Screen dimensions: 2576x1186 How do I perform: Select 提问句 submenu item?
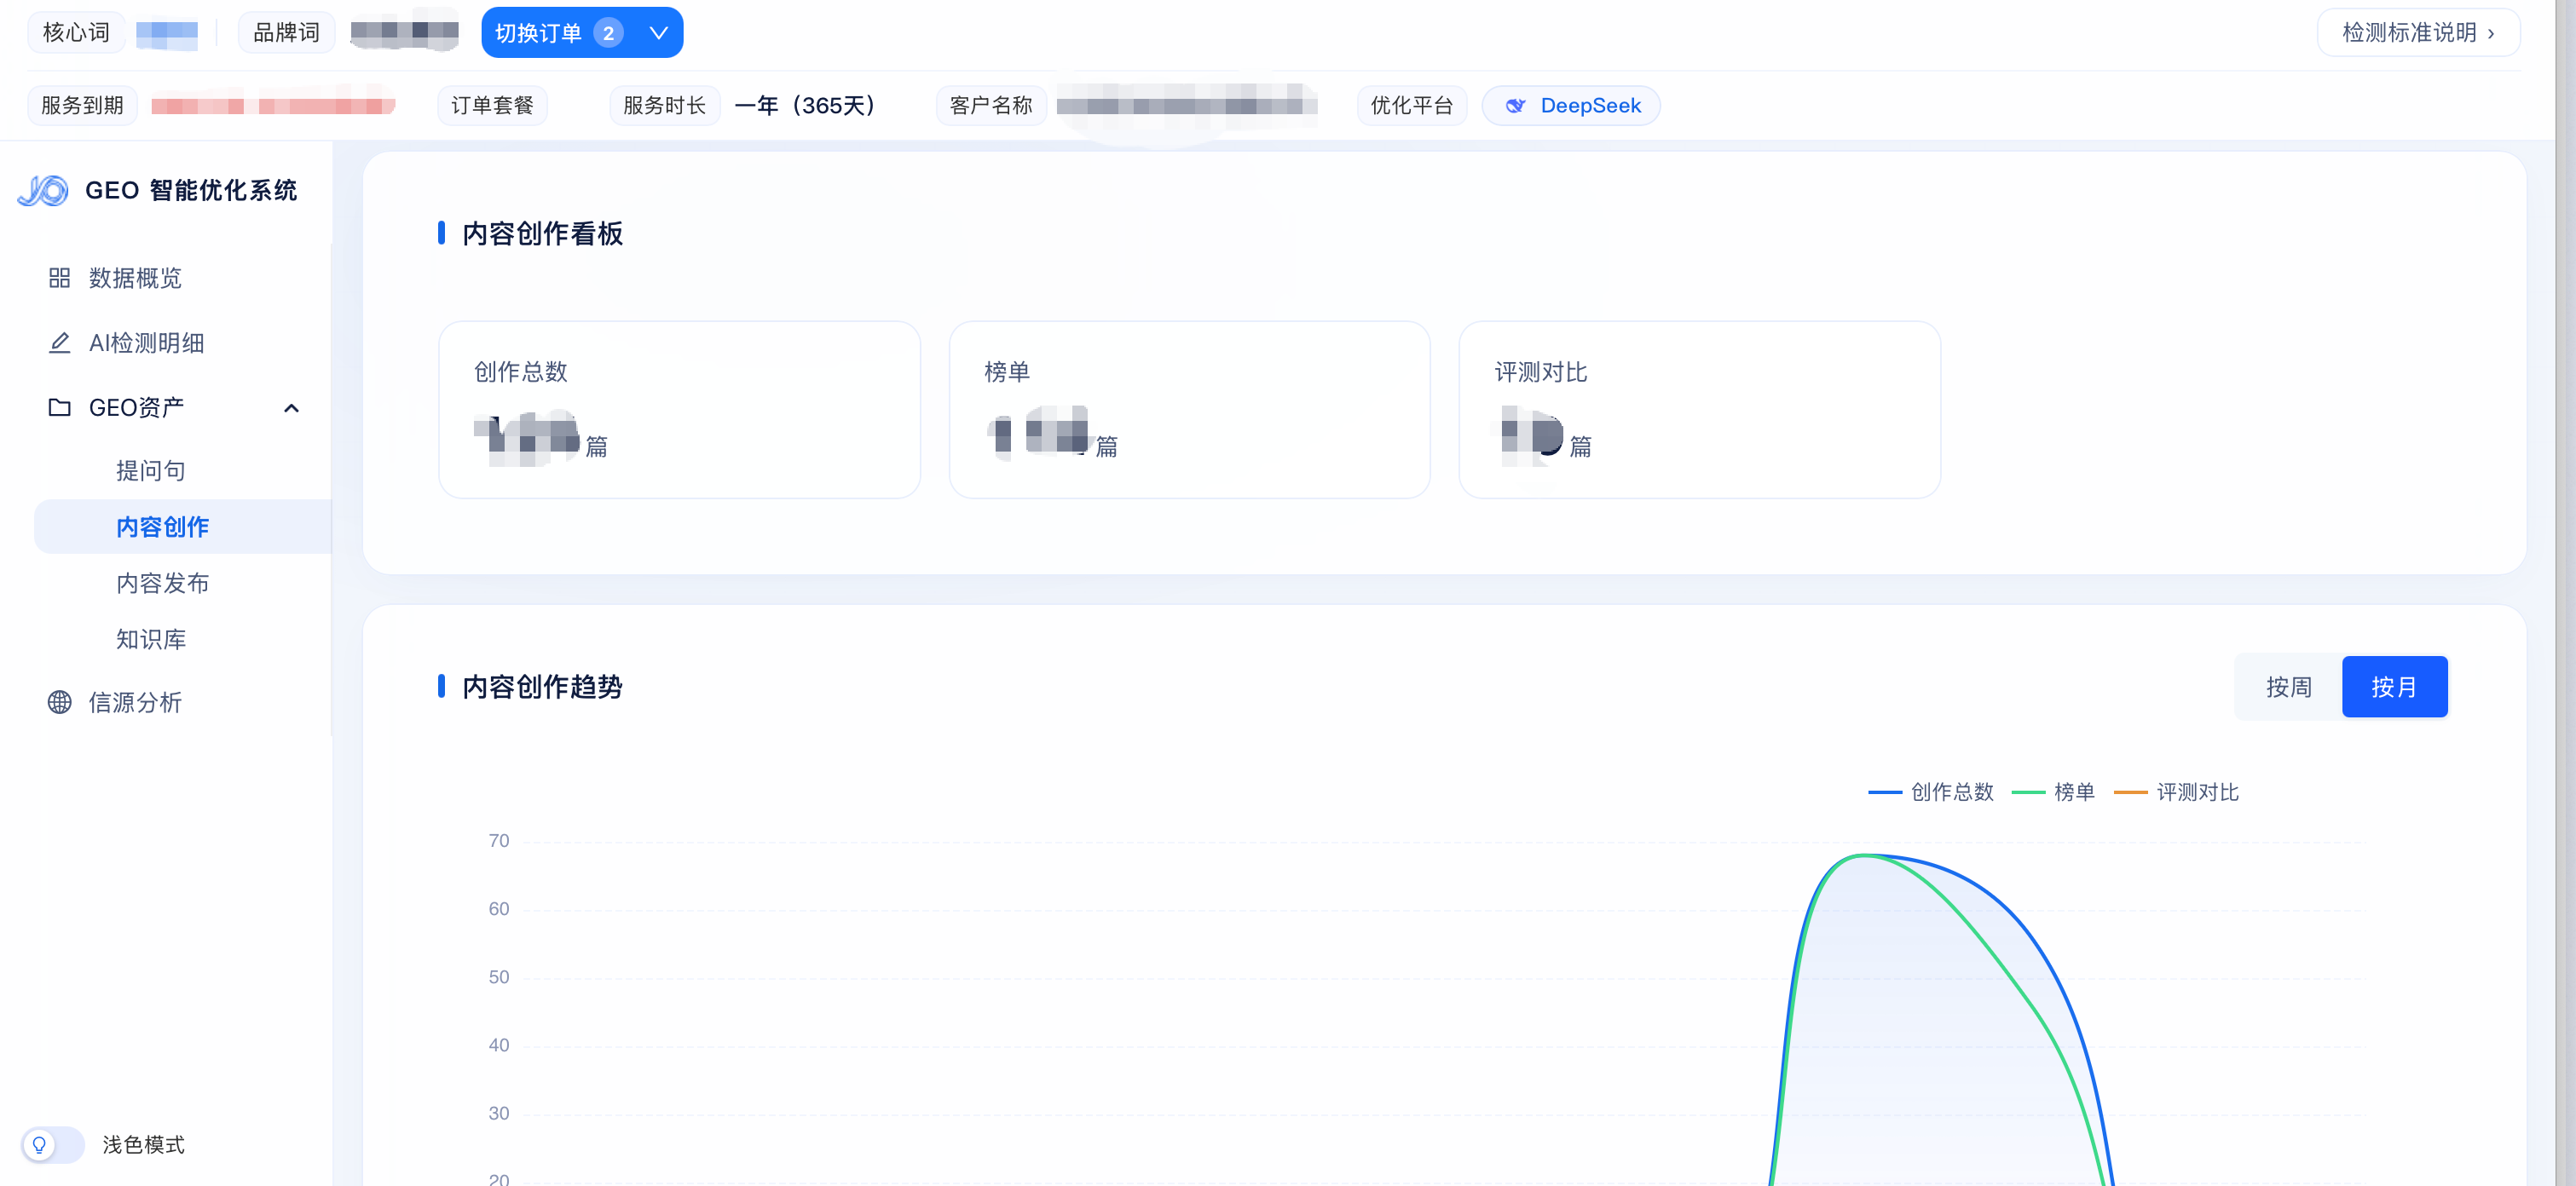click(x=151, y=470)
